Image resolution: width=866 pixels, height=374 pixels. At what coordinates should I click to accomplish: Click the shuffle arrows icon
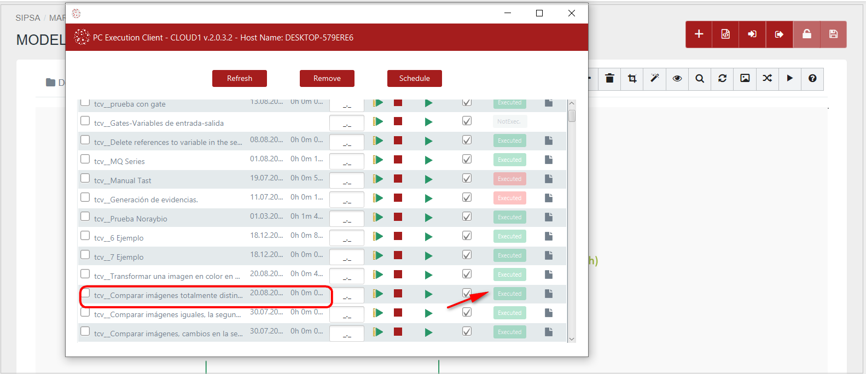click(x=768, y=79)
